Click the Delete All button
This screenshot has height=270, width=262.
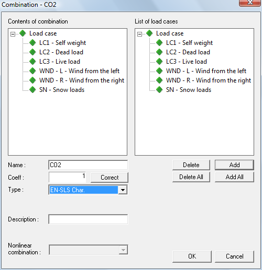[x=191, y=177]
